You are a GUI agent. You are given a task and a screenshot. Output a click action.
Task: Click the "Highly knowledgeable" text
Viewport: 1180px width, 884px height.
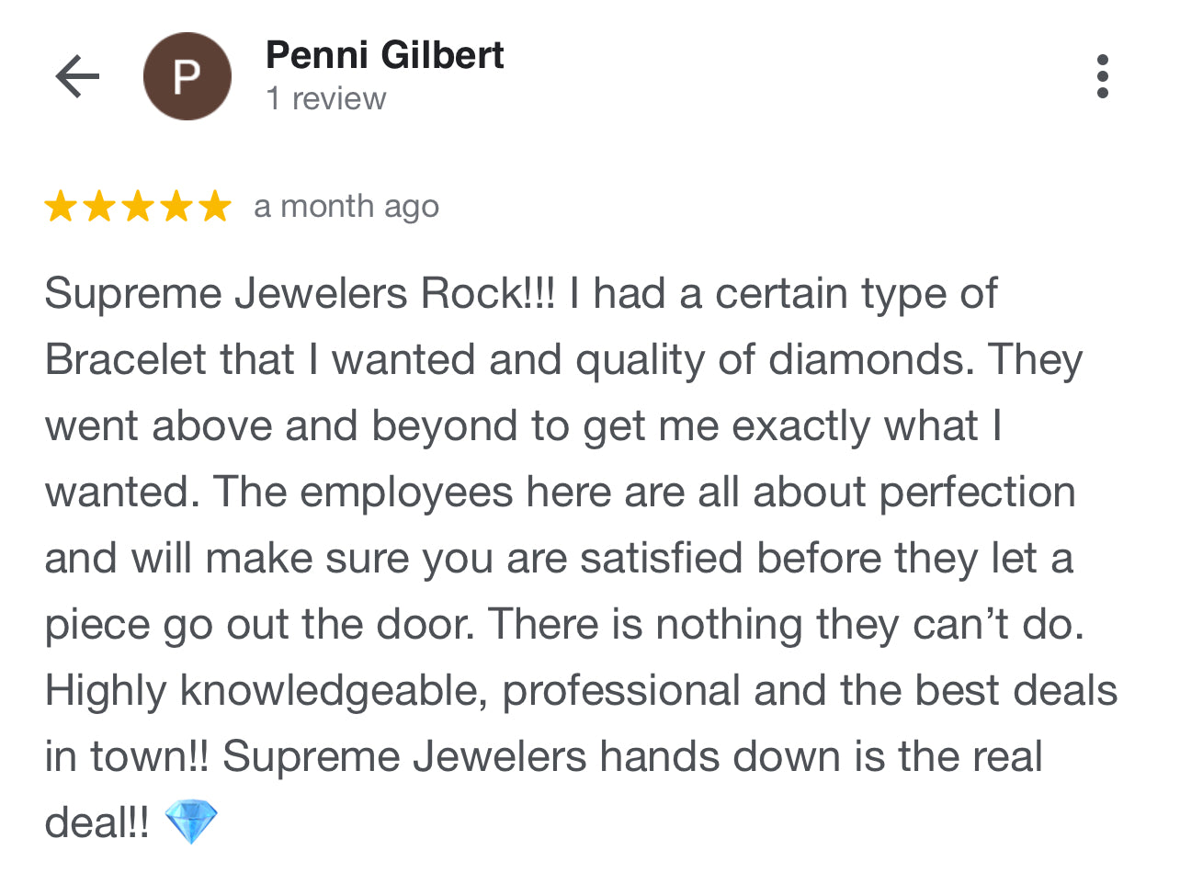click(x=265, y=691)
